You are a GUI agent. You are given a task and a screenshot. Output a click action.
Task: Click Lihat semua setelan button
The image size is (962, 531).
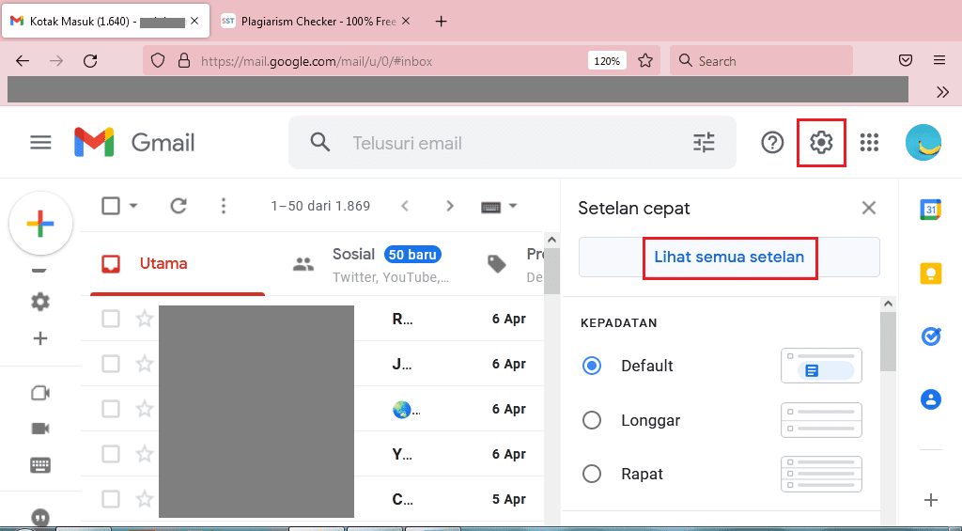tap(729, 258)
